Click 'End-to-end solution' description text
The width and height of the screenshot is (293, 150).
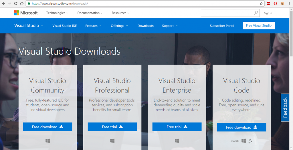coord(177,105)
